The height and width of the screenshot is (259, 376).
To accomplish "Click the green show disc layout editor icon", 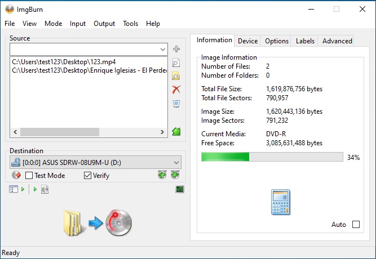I will pyautogui.click(x=176, y=132).
